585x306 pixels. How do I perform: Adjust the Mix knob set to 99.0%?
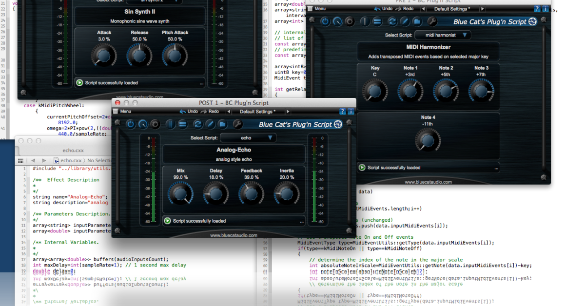point(180,193)
